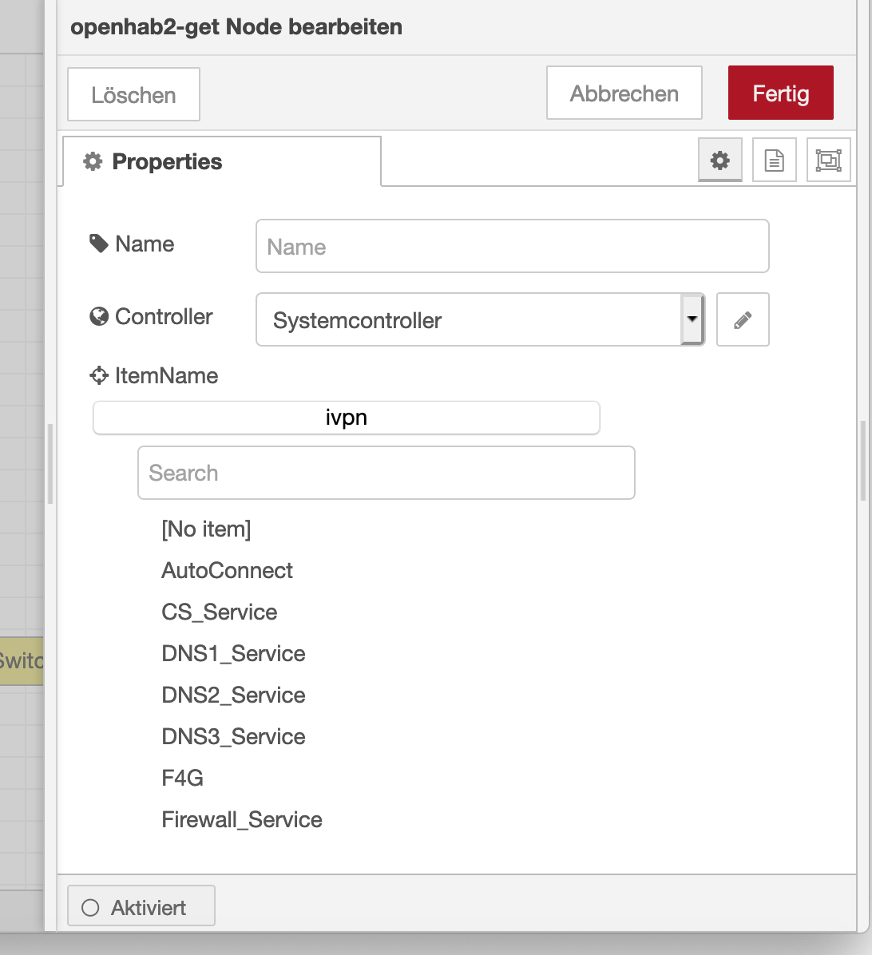
Task: Pick DNS1_Service item
Action: point(233,653)
